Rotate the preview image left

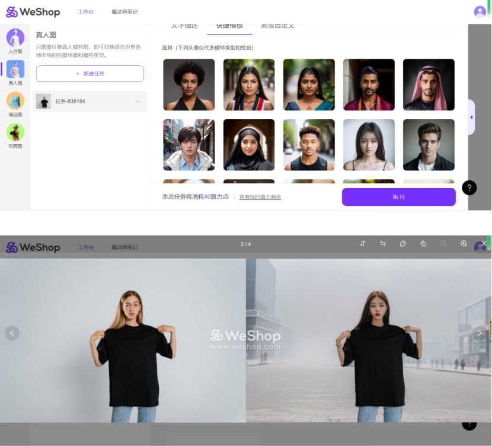click(x=403, y=244)
